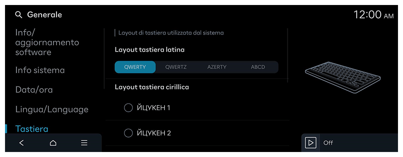Switch Latin layout to AZERTY
The width and height of the screenshot is (403, 157).
tap(216, 67)
